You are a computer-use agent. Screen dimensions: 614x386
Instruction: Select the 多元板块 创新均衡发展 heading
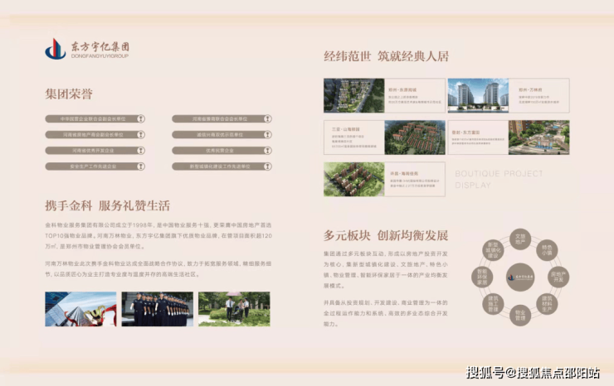386,235
